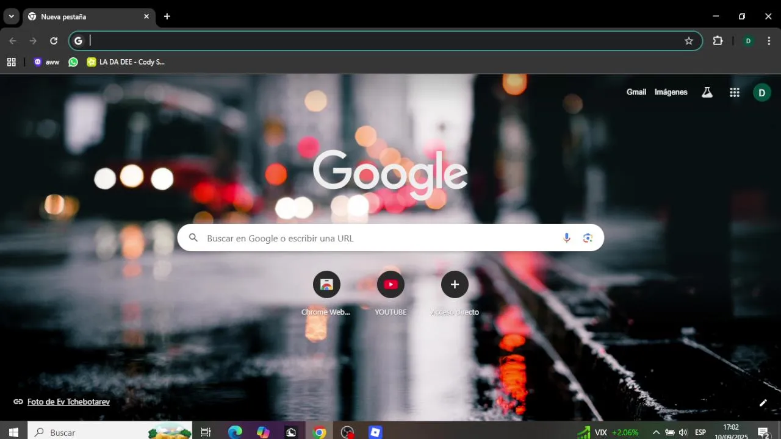Open battery status icon in tray
This screenshot has width=781, height=439.
tap(669, 432)
